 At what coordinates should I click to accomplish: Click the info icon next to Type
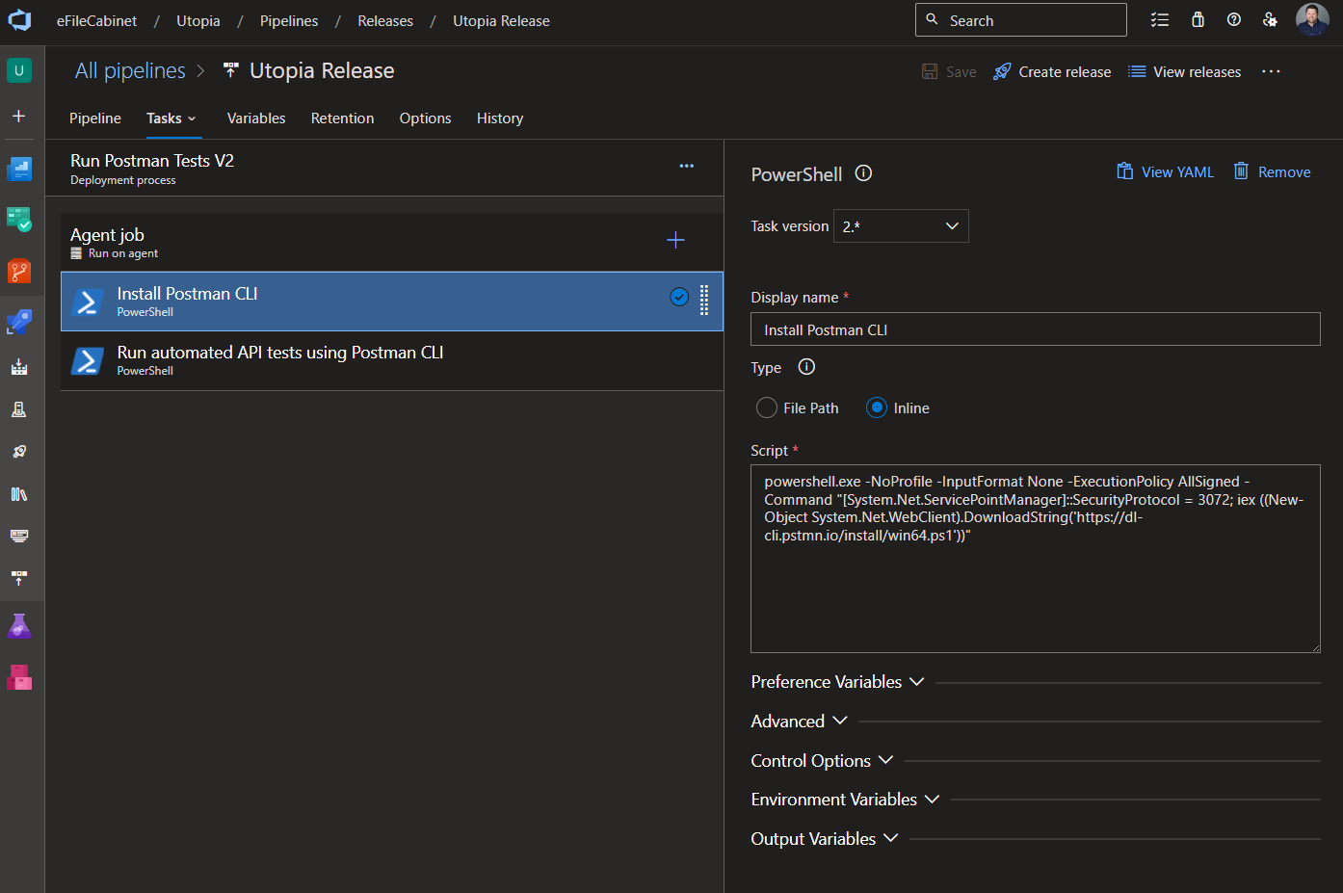tap(807, 367)
